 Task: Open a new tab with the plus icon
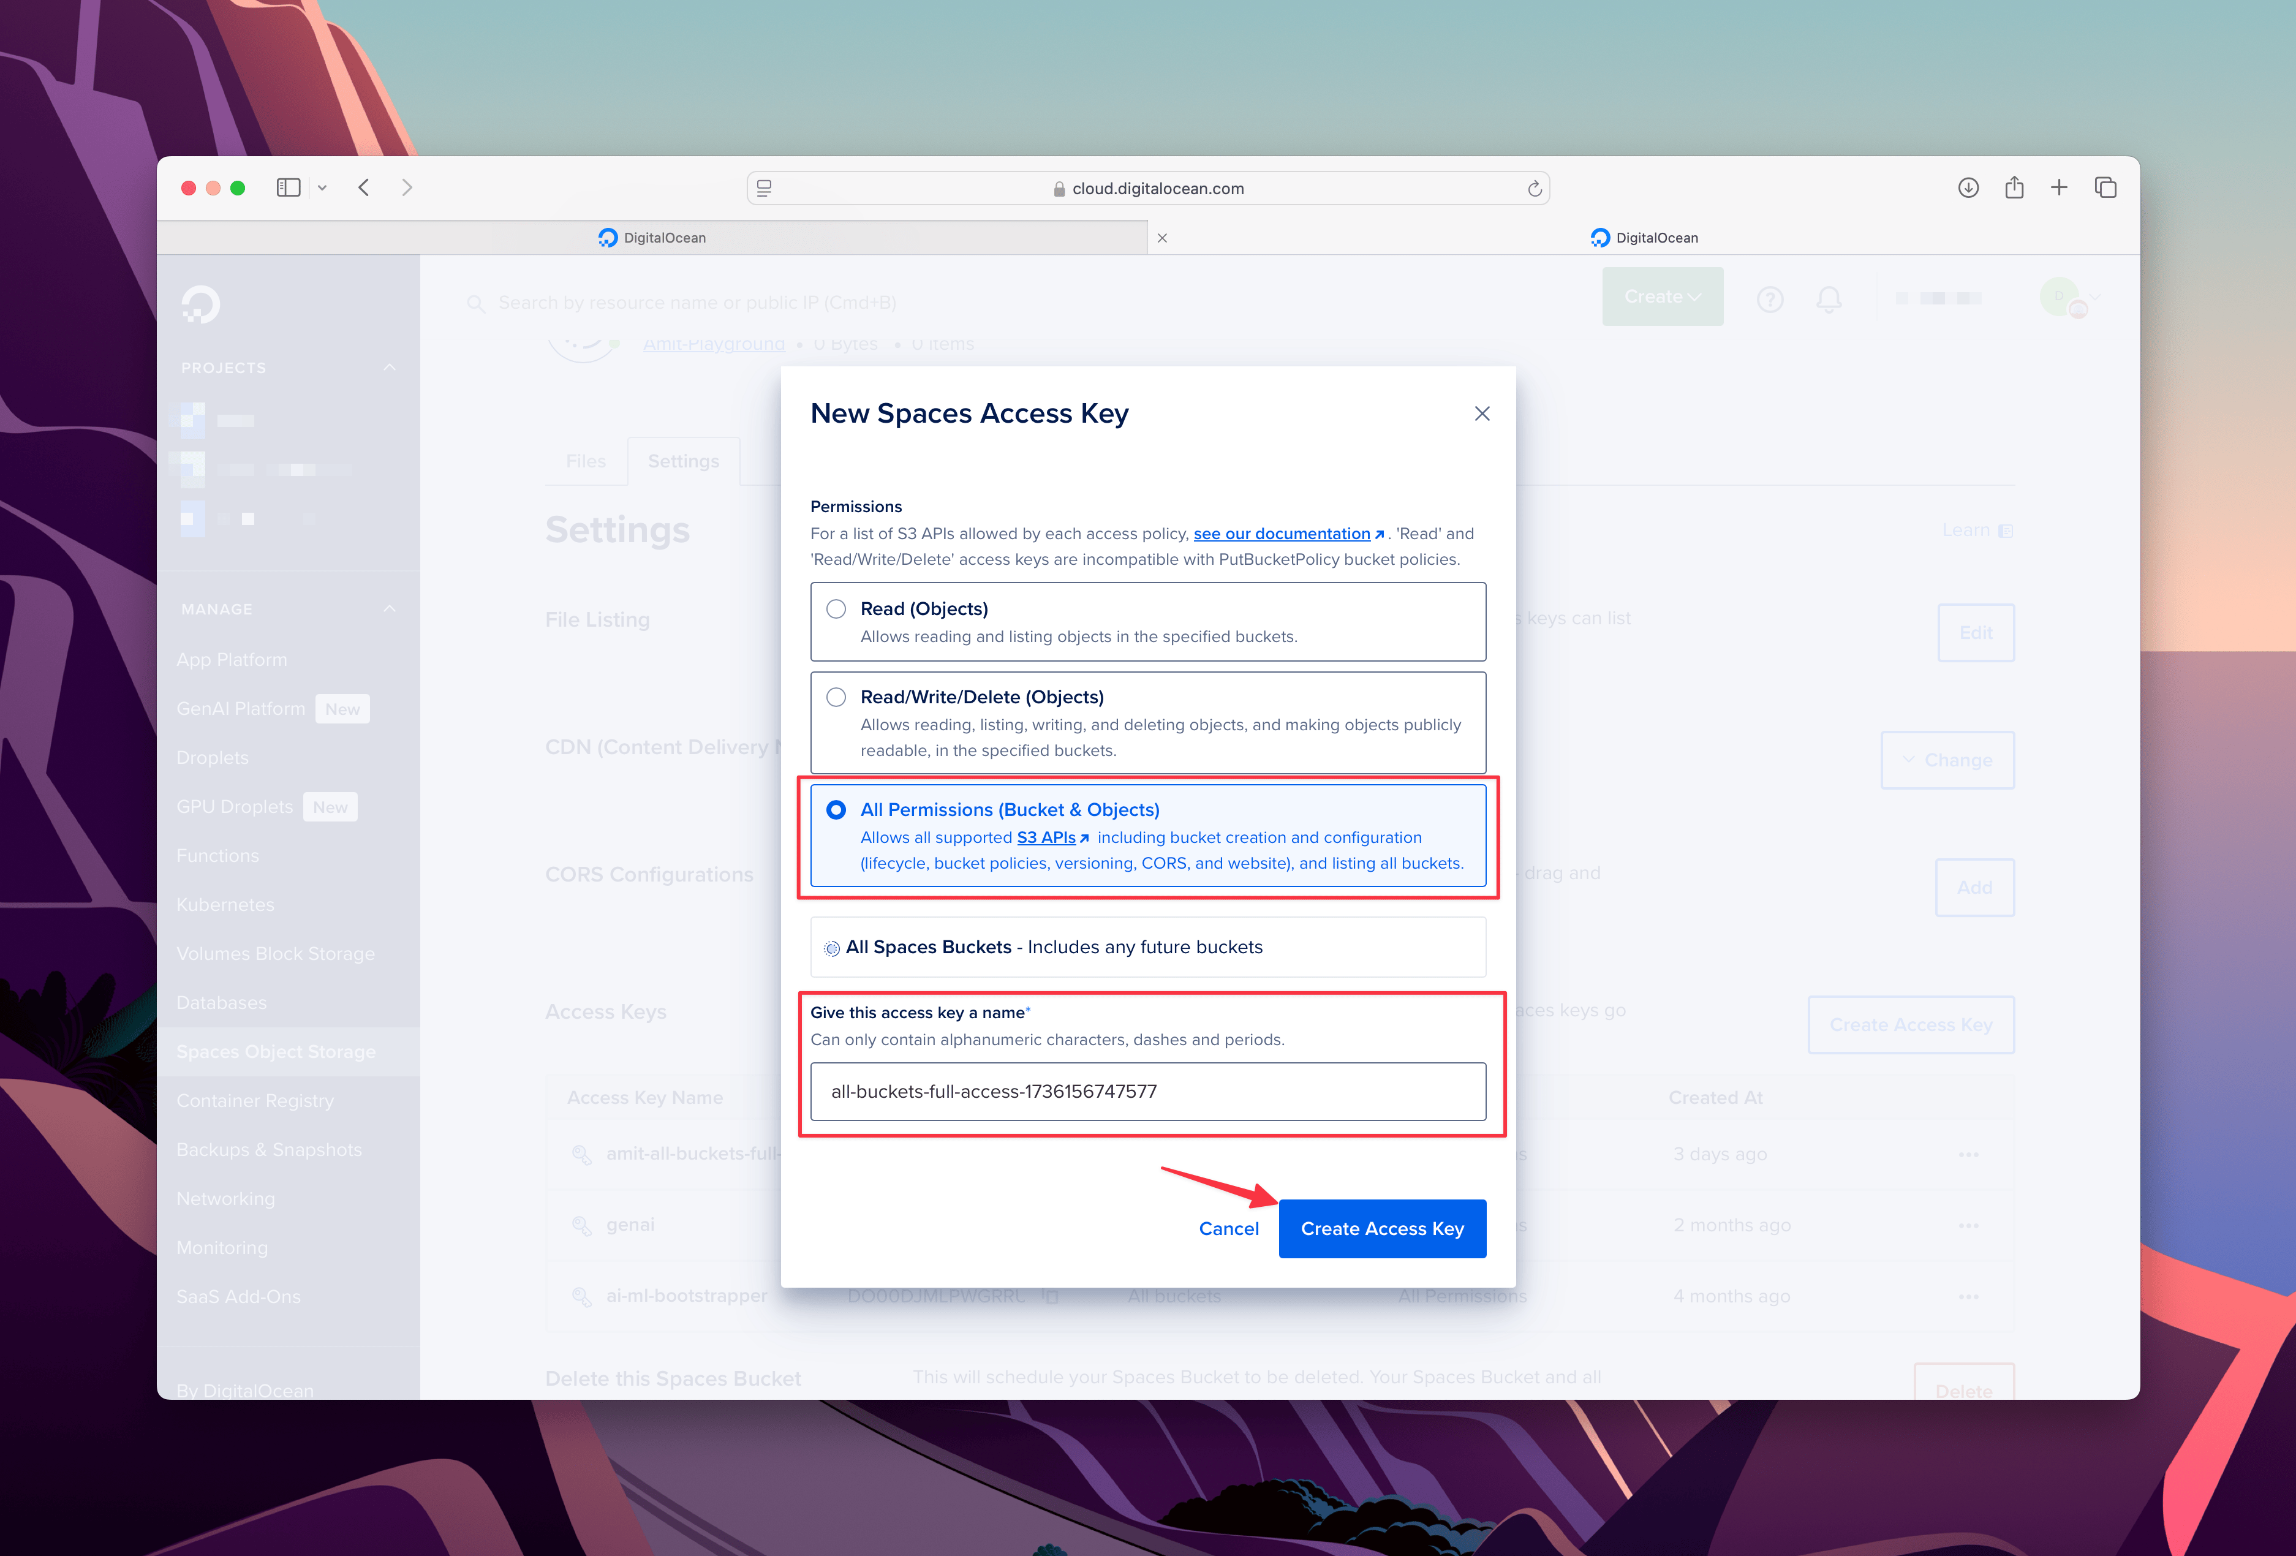pyautogui.click(x=2059, y=187)
